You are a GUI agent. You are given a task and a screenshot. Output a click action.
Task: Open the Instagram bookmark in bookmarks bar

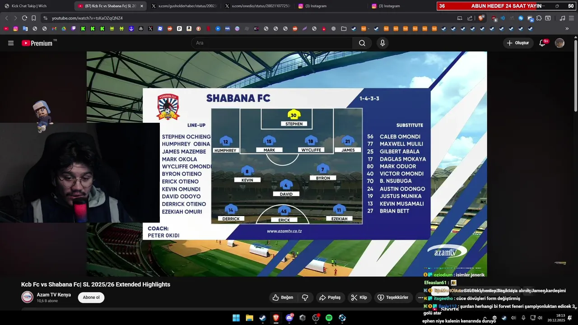[x=15, y=28]
